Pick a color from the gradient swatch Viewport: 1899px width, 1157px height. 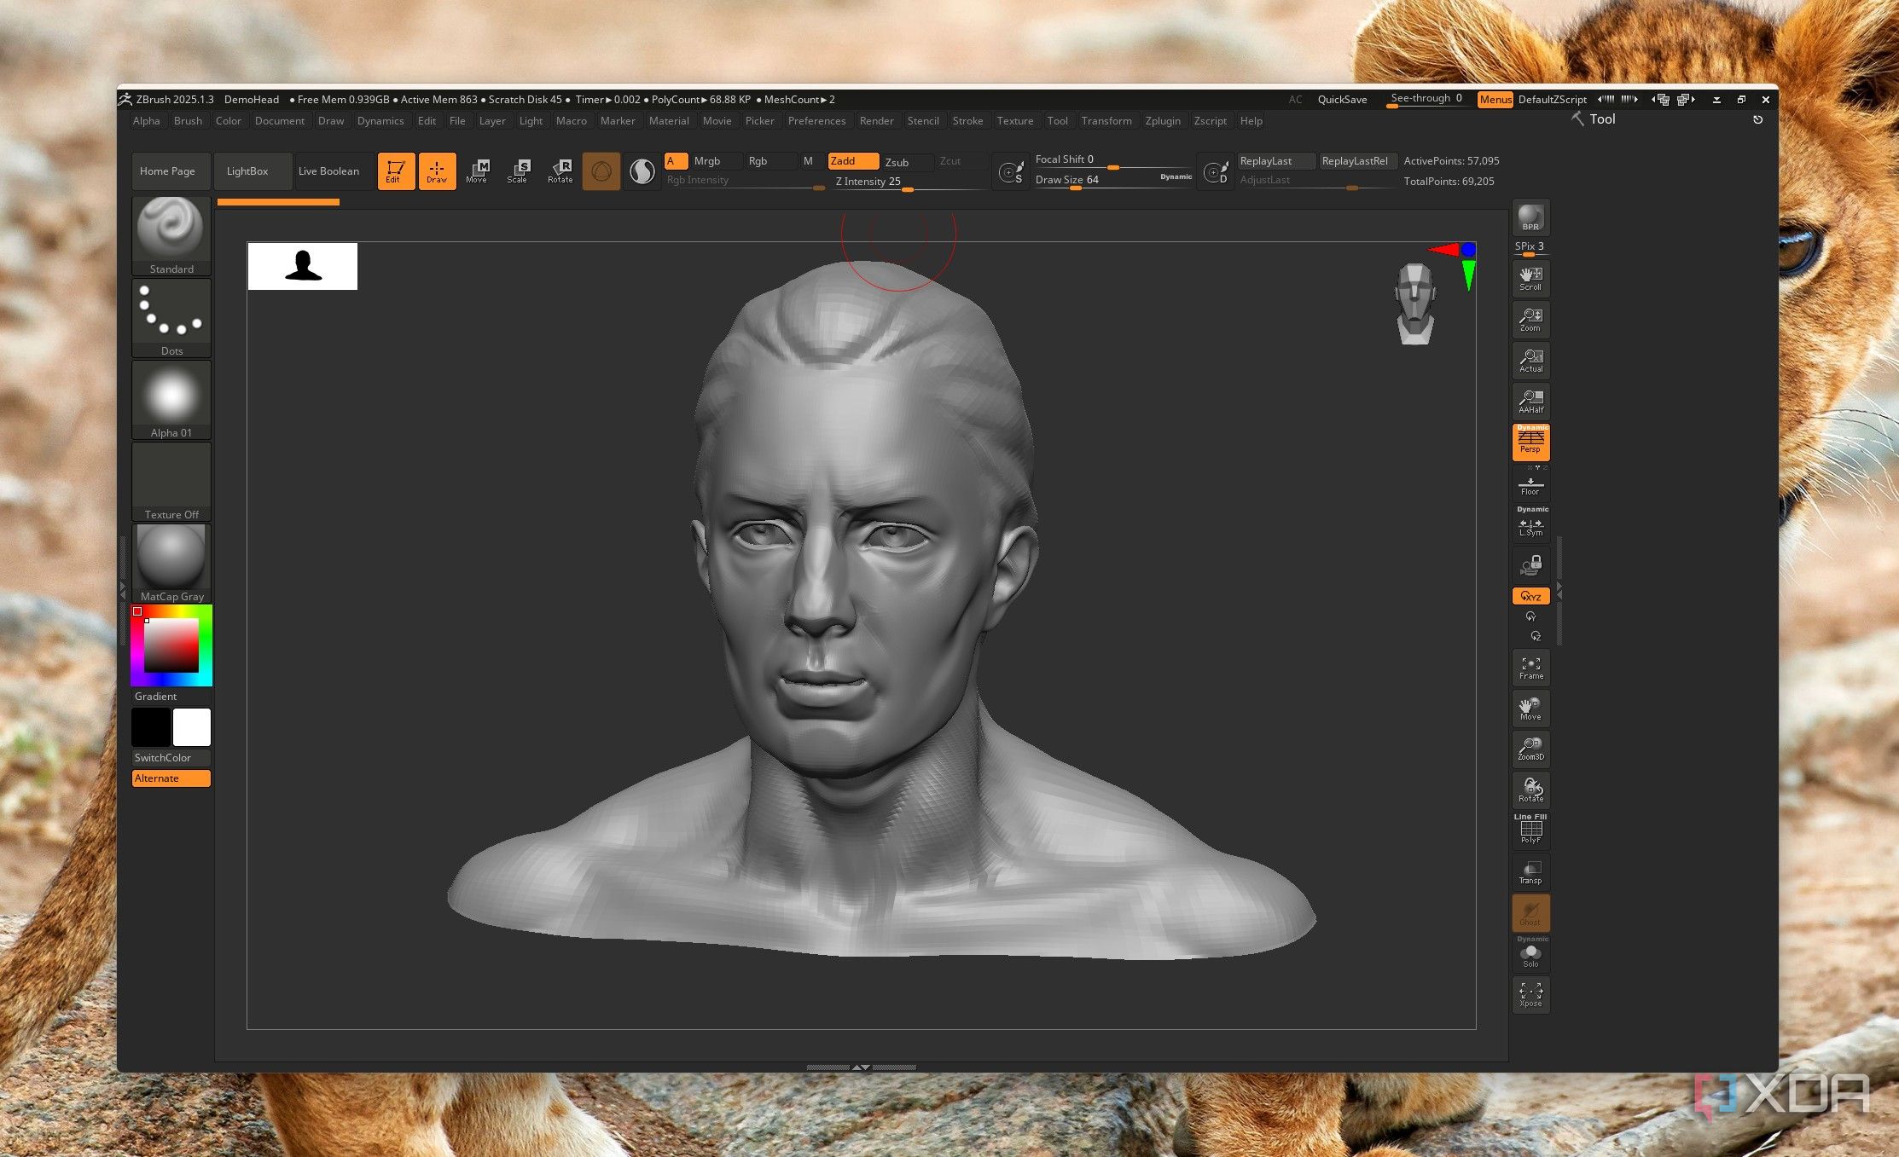click(x=171, y=644)
